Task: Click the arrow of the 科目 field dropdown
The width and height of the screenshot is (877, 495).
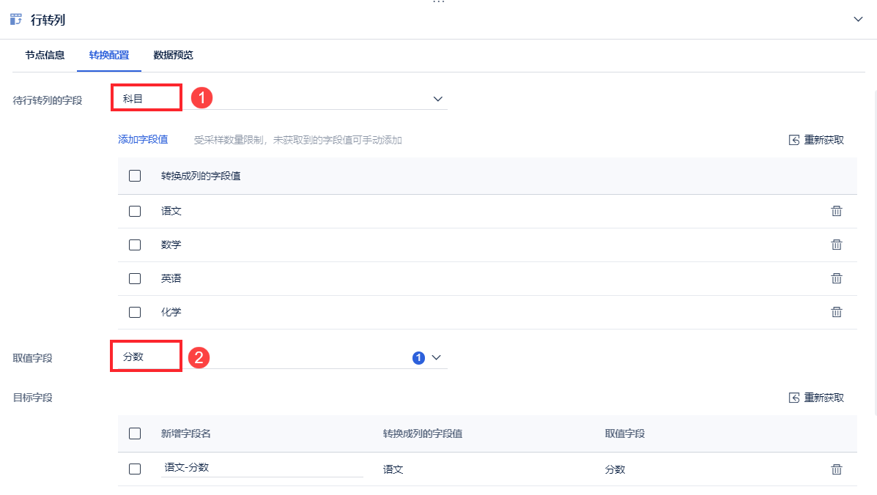Action: (438, 99)
